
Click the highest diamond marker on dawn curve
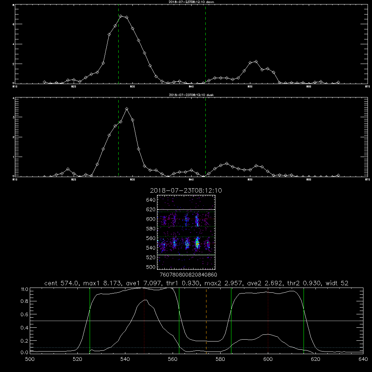click(x=121, y=16)
